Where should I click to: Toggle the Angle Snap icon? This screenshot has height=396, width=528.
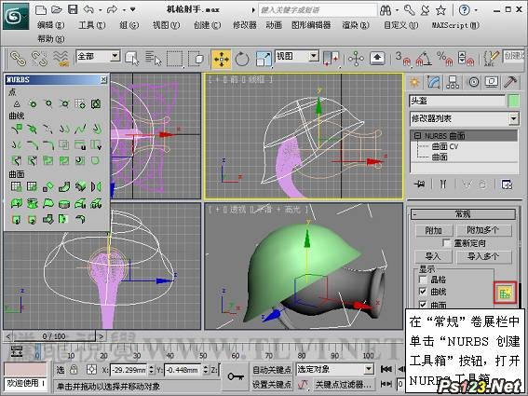coord(425,59)
